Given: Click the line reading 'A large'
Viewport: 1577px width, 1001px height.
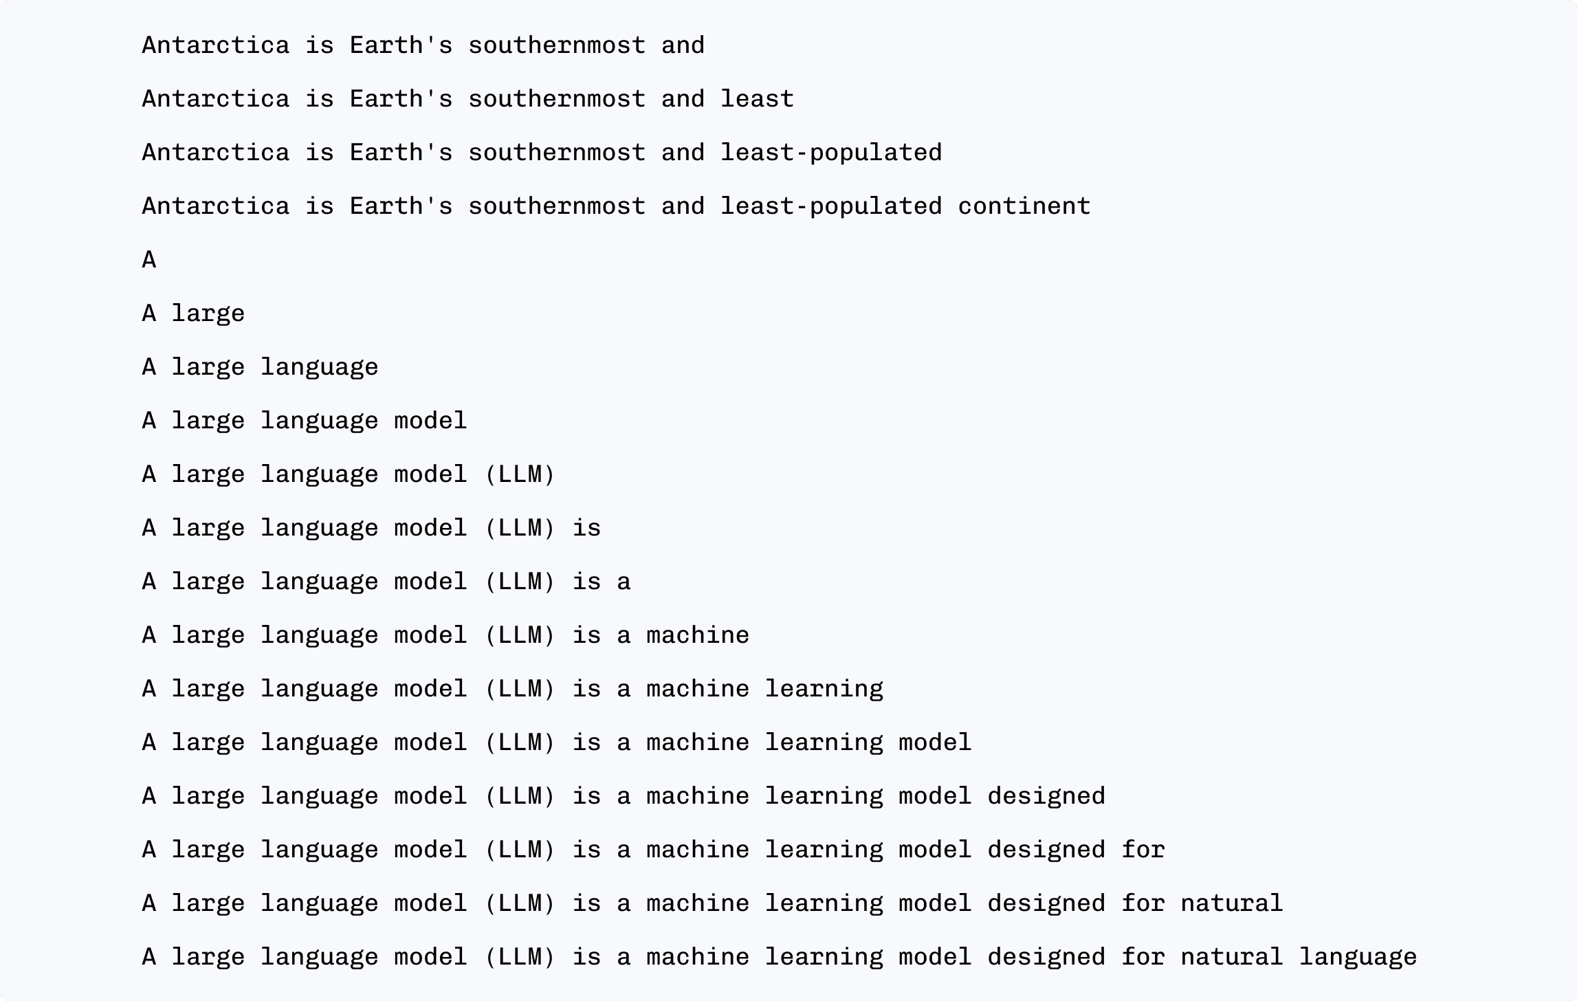Looking at the screenshot, I should click(193, 313).
